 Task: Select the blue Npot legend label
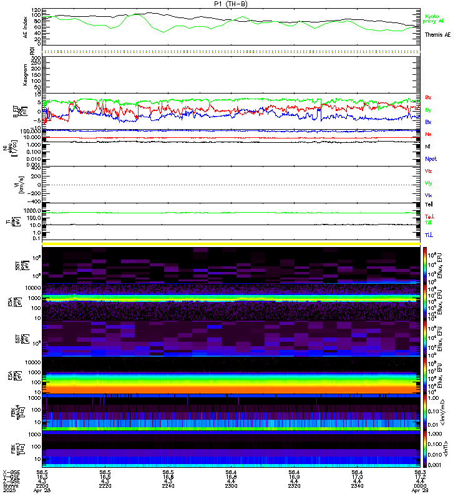click(x=431, y=159)
